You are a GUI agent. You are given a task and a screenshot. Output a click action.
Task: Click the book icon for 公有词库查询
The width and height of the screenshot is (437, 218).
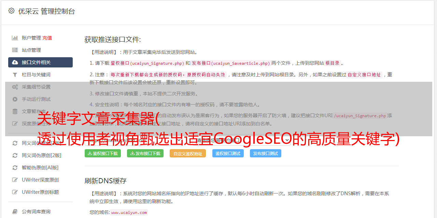(x=15, y=212)
